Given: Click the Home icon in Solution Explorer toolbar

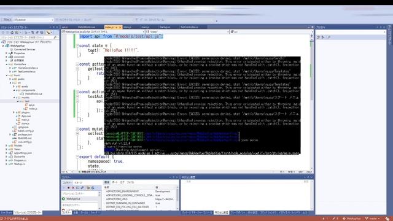Looking at the screenshot, I should (12, 33).
